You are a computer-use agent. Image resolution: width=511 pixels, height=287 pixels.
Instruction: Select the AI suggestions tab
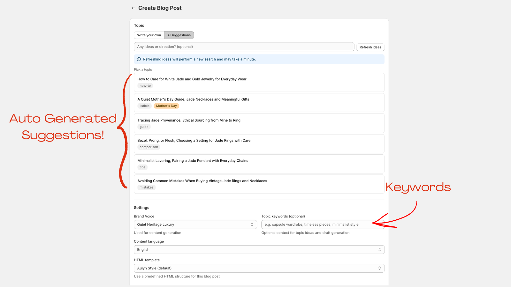click(x=179, y=35)
